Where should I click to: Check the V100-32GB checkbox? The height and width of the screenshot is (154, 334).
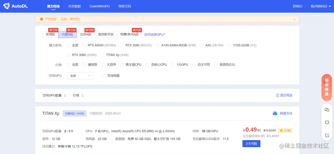[229, 45]
